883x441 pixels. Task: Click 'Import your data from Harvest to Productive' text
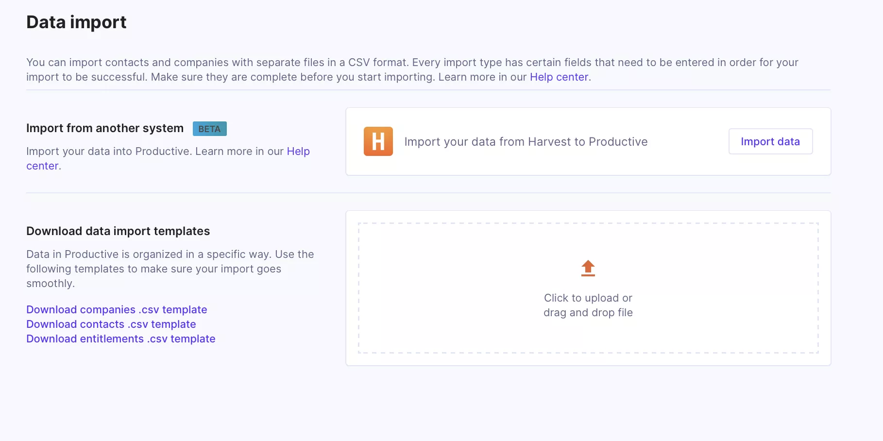[526, 141]
